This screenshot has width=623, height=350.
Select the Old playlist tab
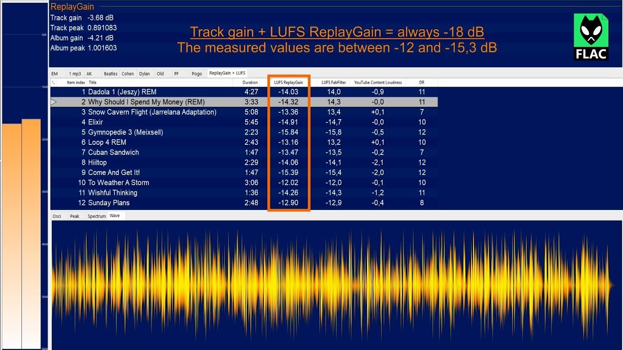tap(160, 74)
